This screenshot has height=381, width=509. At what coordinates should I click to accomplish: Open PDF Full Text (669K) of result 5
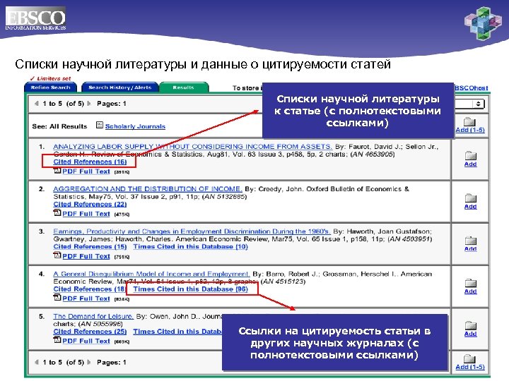coord(86,341)
